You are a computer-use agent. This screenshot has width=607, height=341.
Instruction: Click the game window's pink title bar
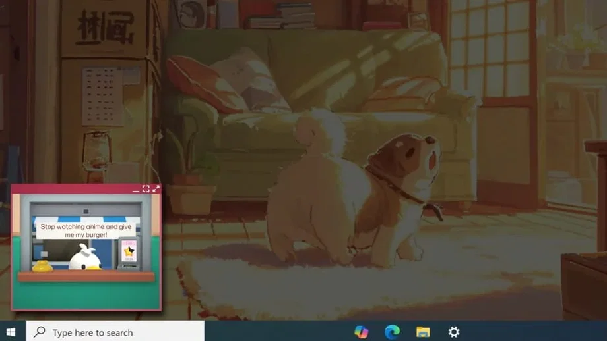click(73, 189)
